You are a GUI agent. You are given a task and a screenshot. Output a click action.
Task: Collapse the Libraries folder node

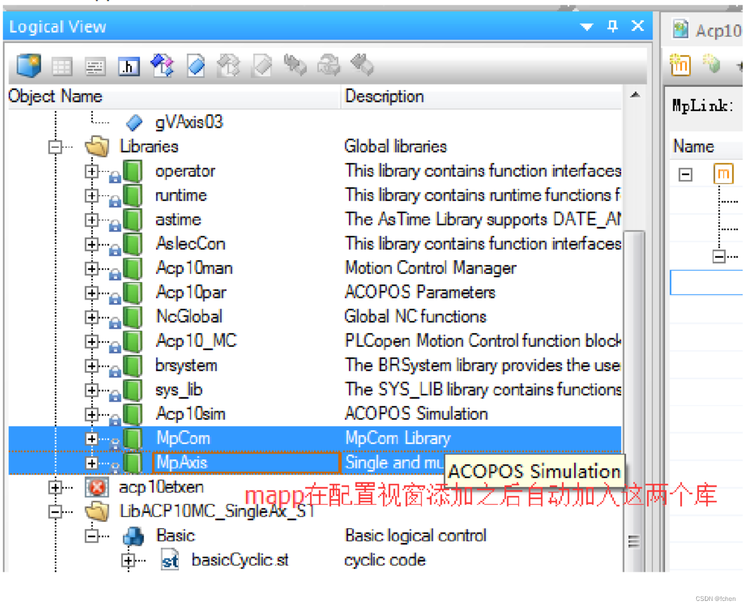click(55, 147)
